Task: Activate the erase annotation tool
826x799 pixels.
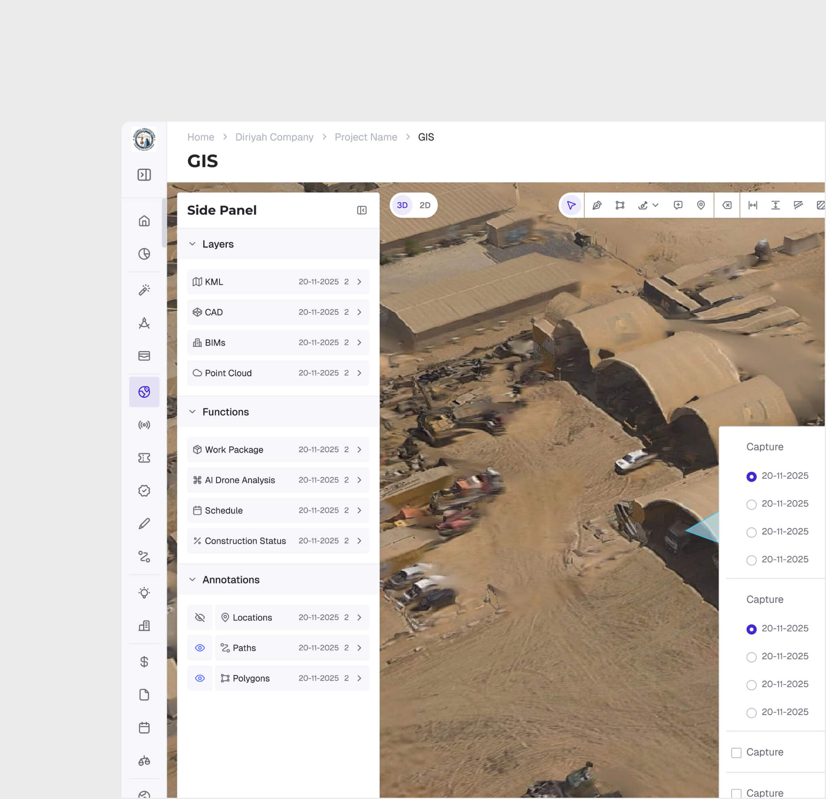Action: (727, 206)
